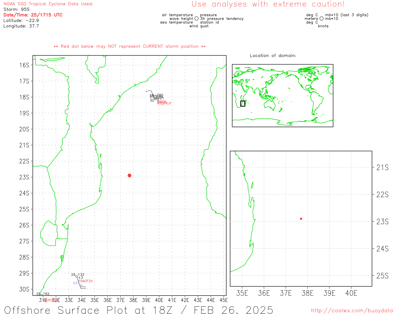This screenshot has width=393, height=314.
Task: Click 'NOAA SSD Tropical Cyclone Data Used:' heading
Action: pyautogui.click(x=48, y=4)
